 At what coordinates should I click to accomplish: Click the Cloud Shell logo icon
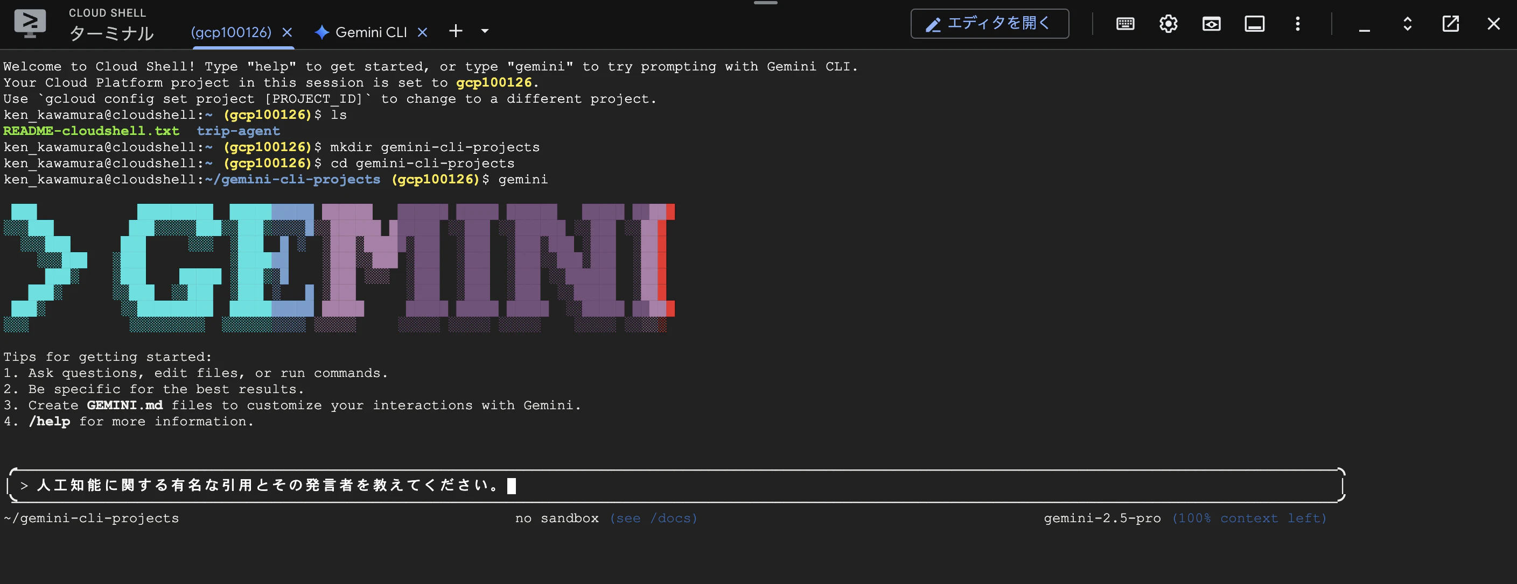(30, 24)
